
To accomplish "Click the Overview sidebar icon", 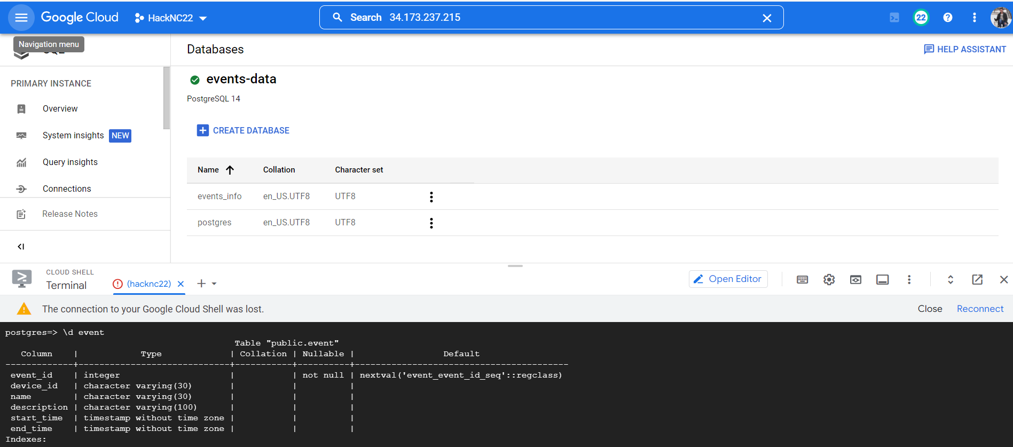I will coord(21,109).
